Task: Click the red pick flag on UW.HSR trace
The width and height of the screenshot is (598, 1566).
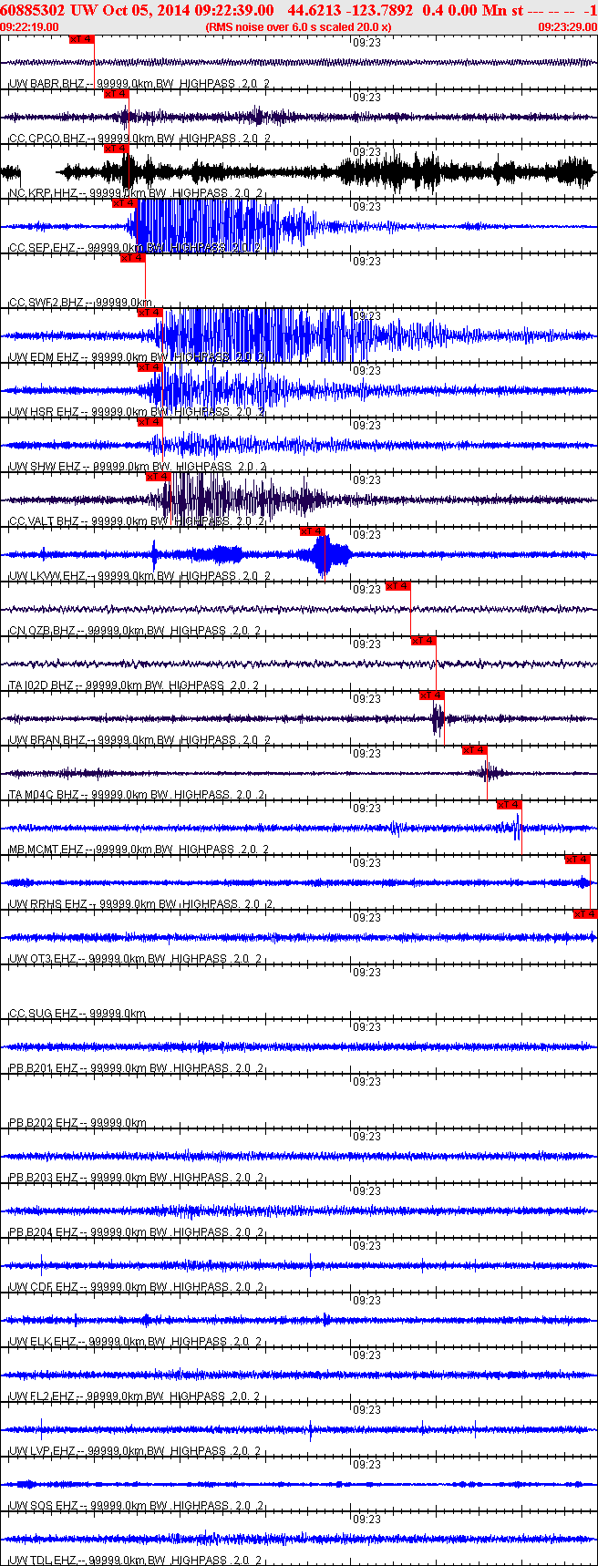Action: click(149, 367)
